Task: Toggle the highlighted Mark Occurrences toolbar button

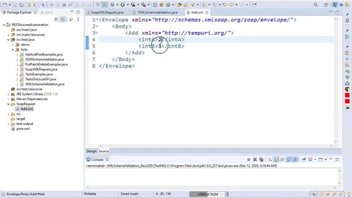Action: [x=105, y=5]
